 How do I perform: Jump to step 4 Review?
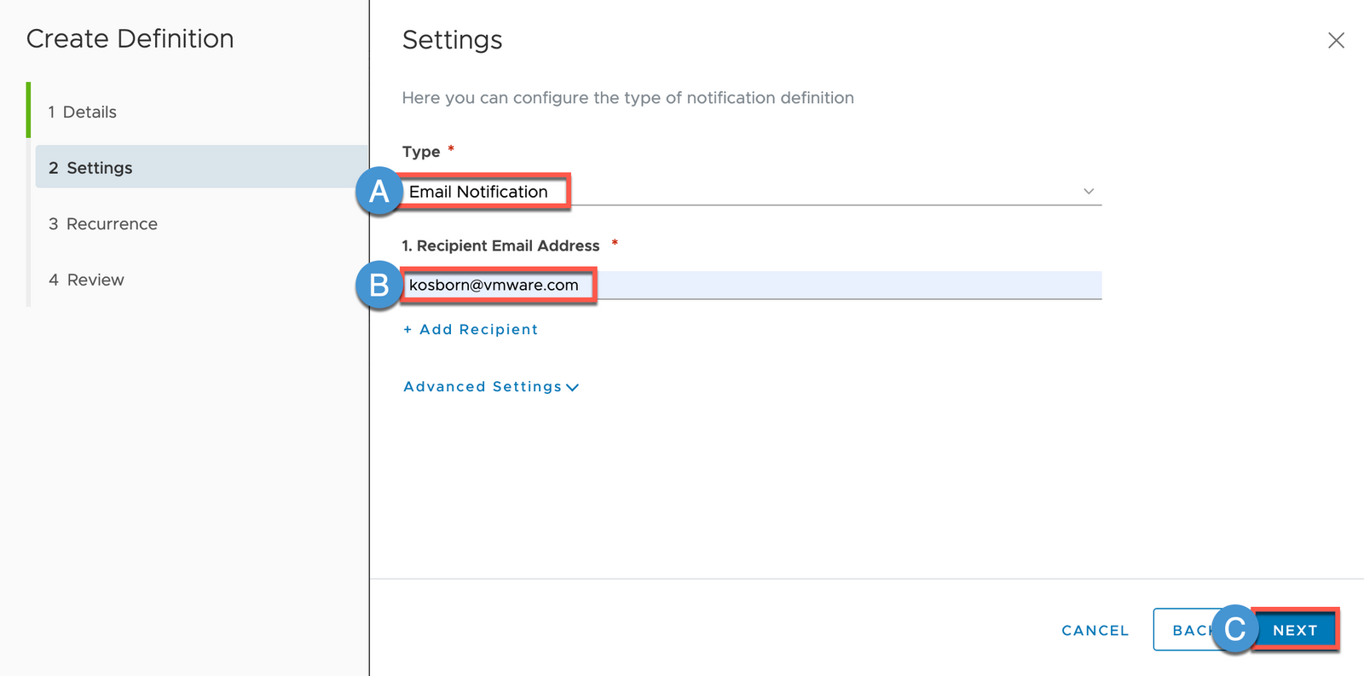[x=87, y=280]
